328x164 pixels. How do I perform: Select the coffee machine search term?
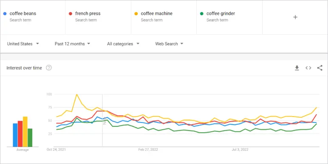157,14
